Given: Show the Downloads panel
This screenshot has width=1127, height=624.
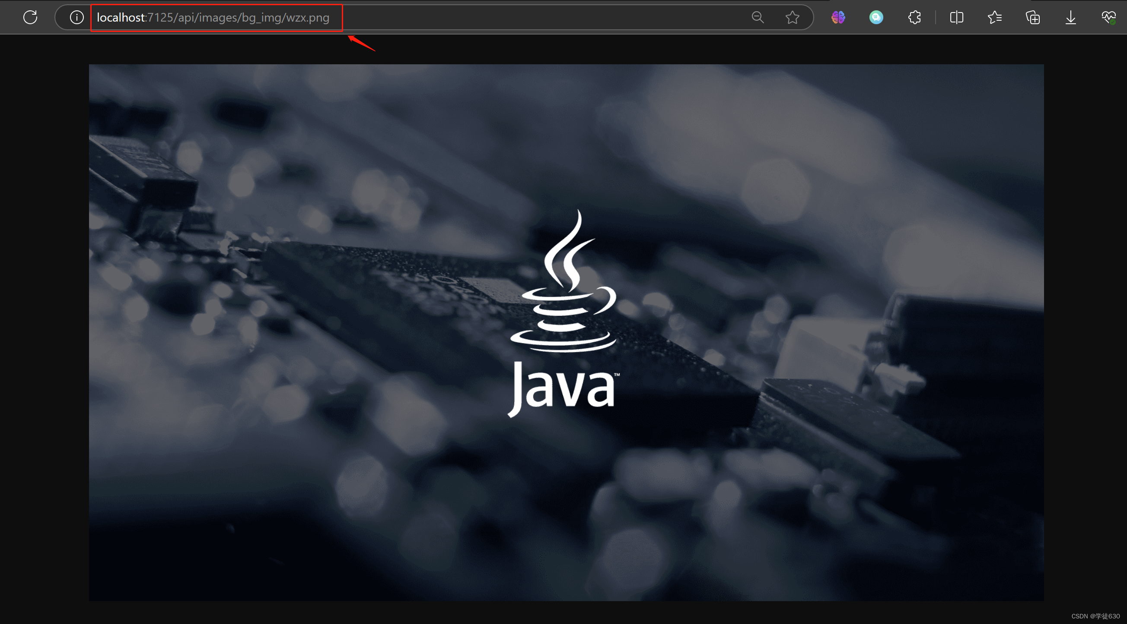Looking at the screenshot, I should pos(1070,18).
